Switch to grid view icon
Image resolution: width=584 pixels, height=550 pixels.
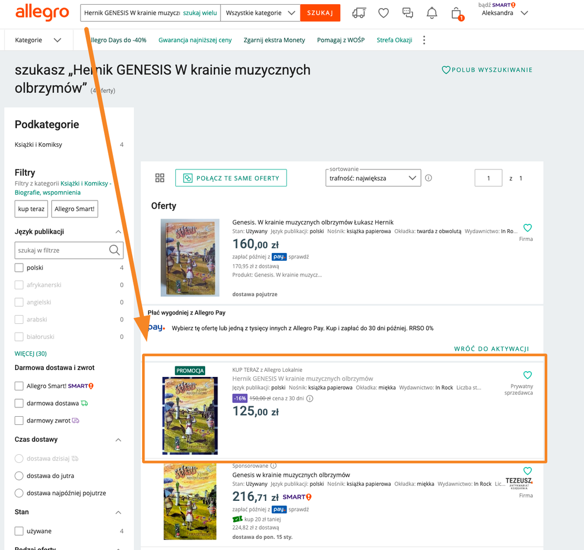pyautogui.click(x=160, y=178)
